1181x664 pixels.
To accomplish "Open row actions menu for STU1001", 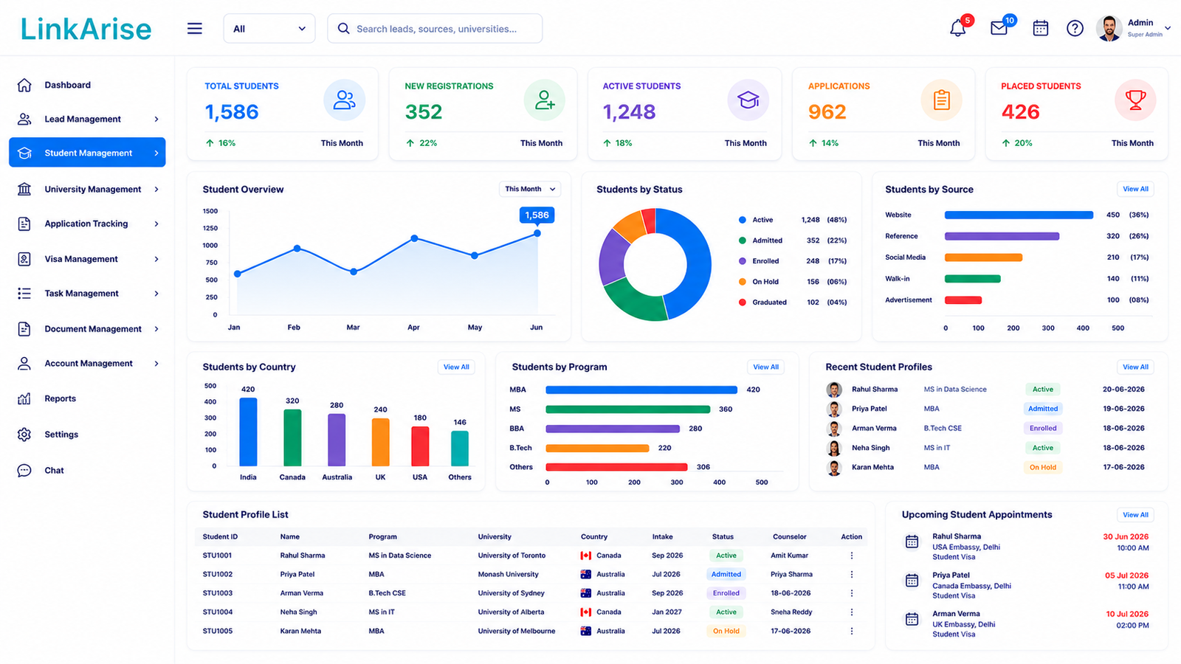I will tap(852, 556).
